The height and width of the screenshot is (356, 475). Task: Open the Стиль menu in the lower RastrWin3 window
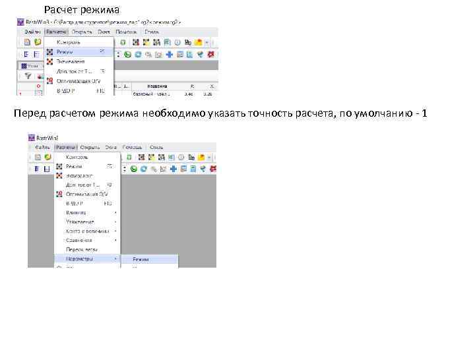tap(156, 147)
